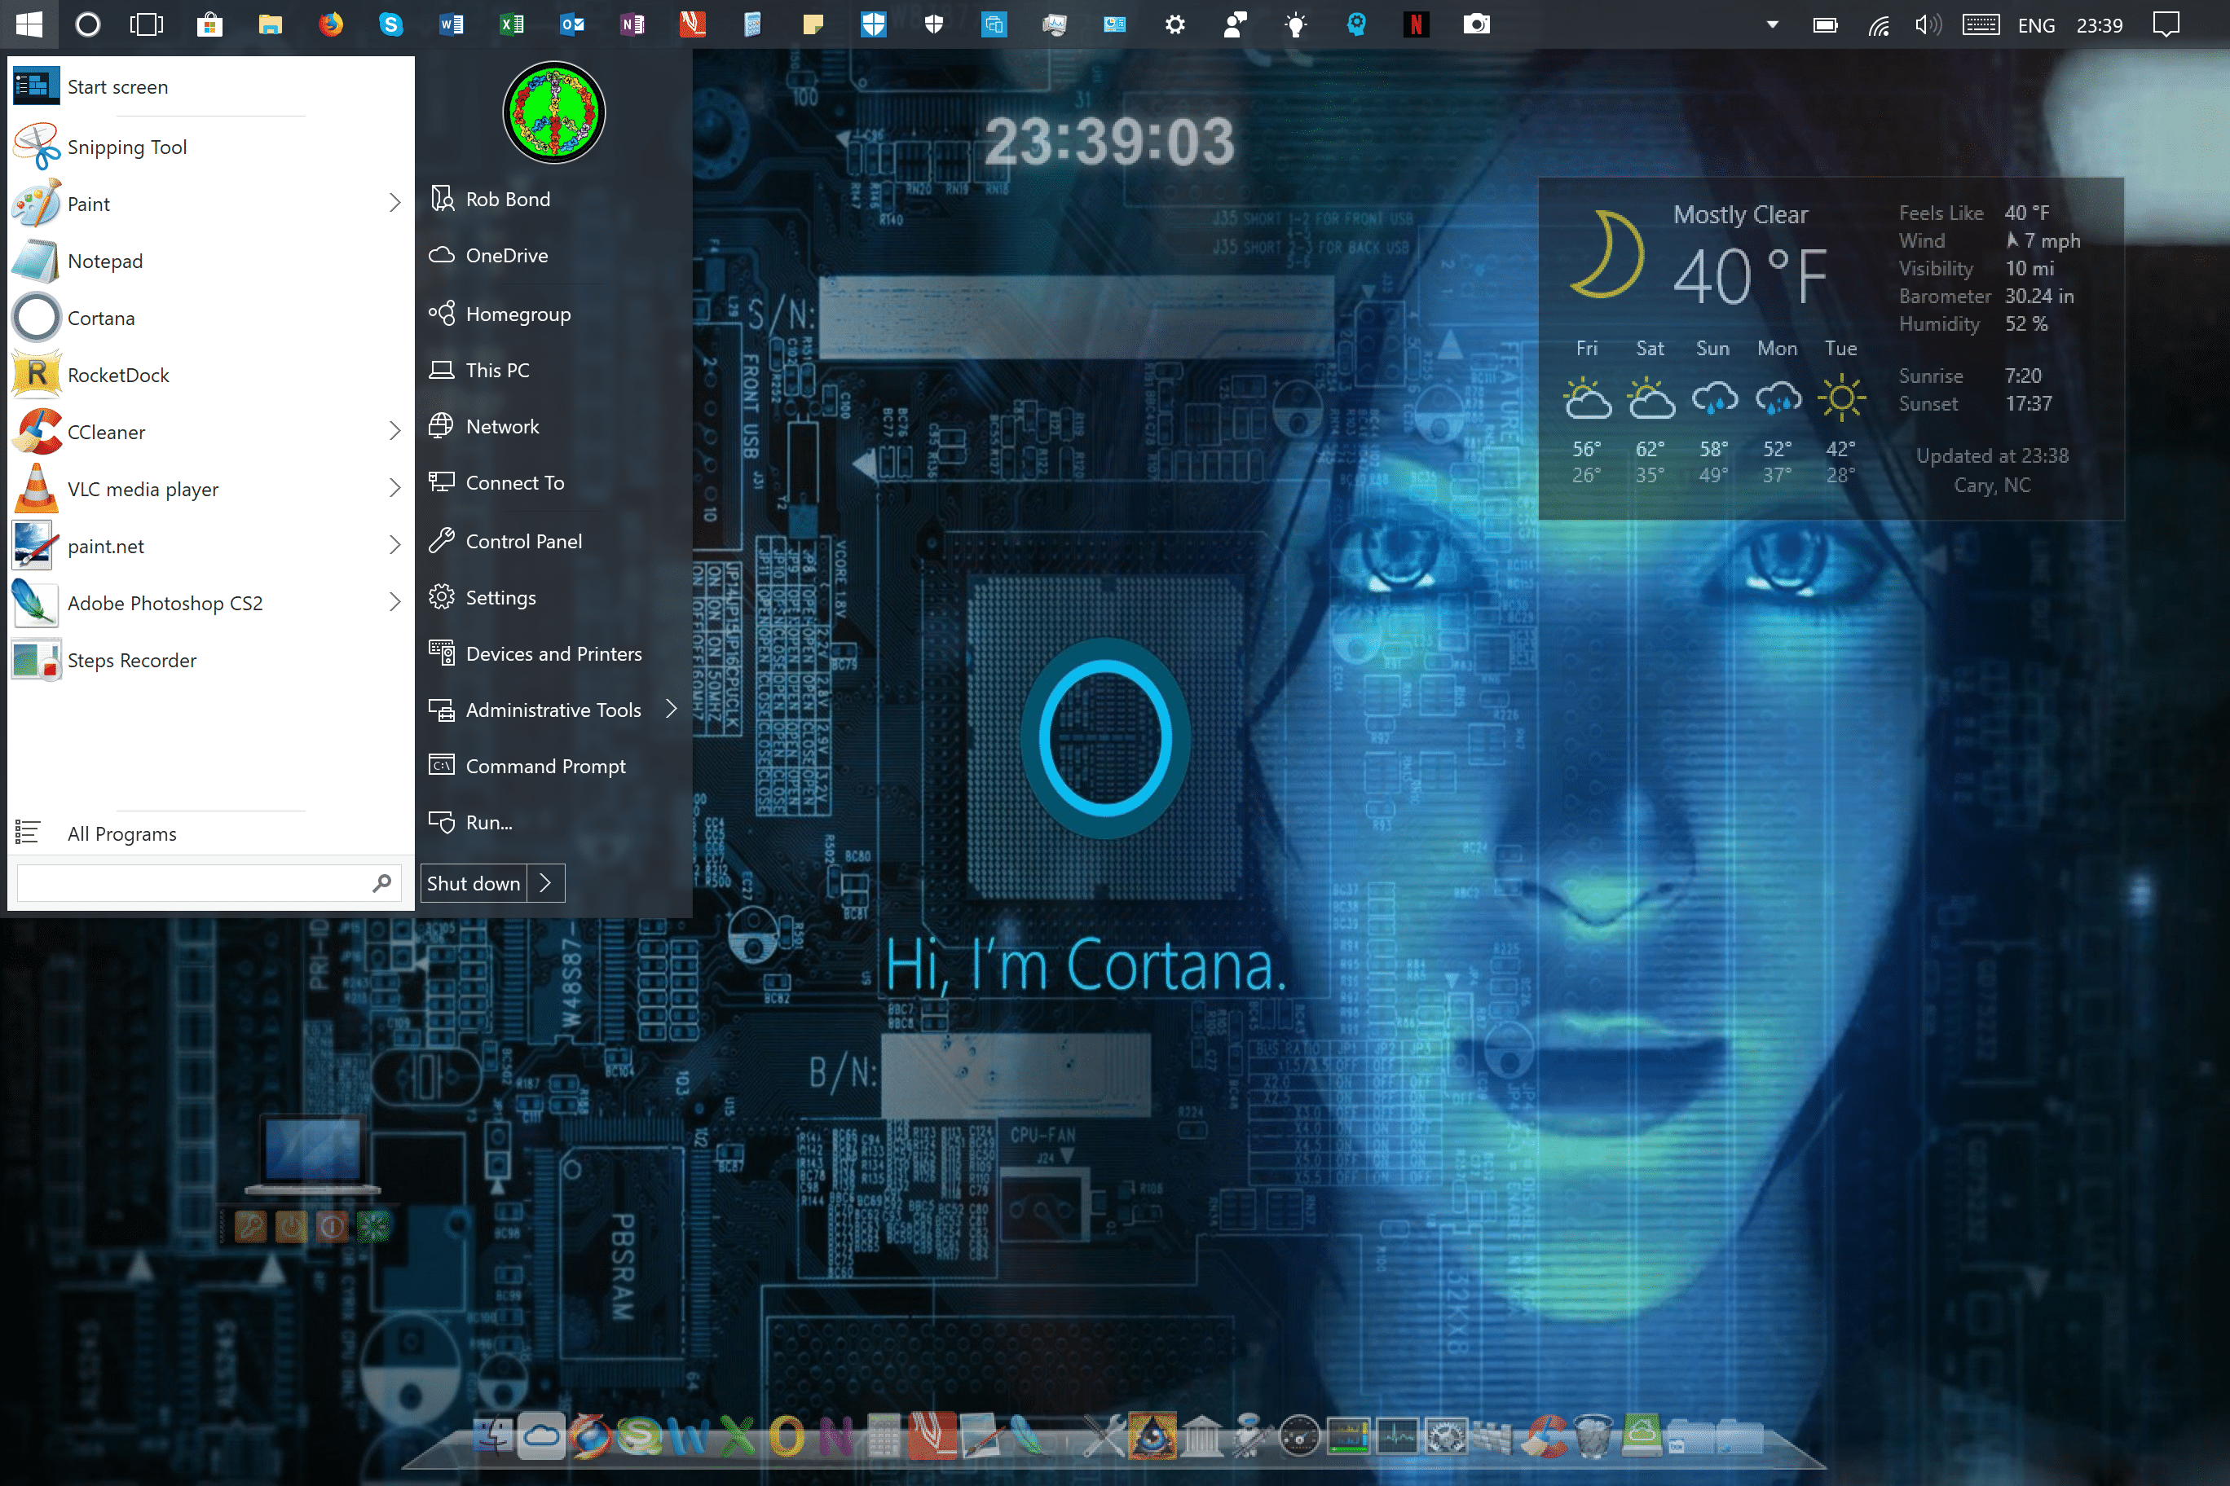This screenshot has width=2230, height=1486.
Task: Open Settings gear in the taskbar
Action: coord(1174,24)
